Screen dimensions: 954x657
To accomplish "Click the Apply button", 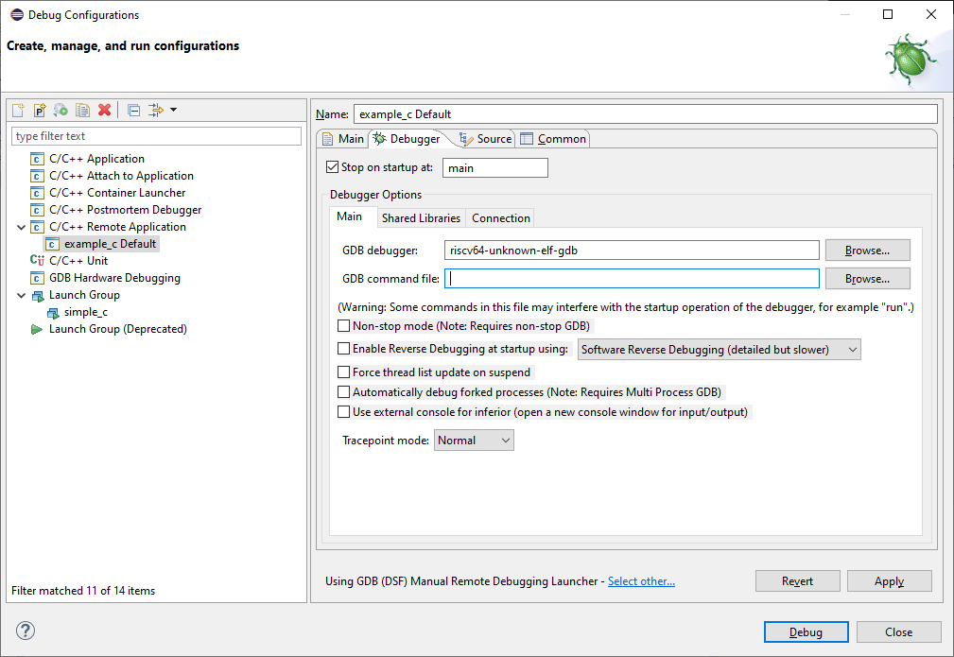I will pyautogui.click(x=889, y=581).
